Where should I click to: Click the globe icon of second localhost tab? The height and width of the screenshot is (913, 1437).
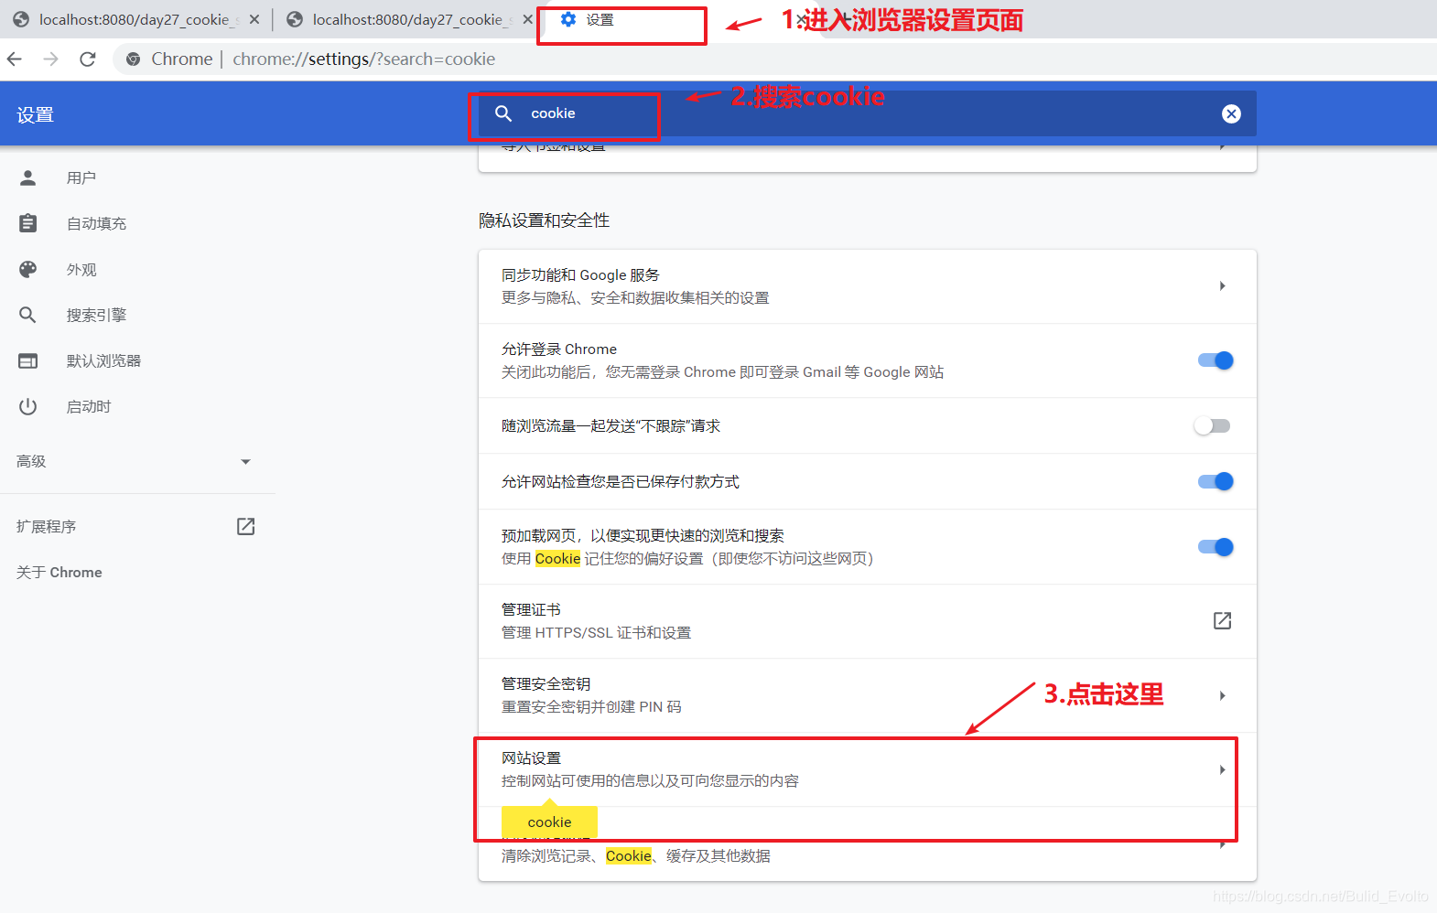click(x=295, y=19)
